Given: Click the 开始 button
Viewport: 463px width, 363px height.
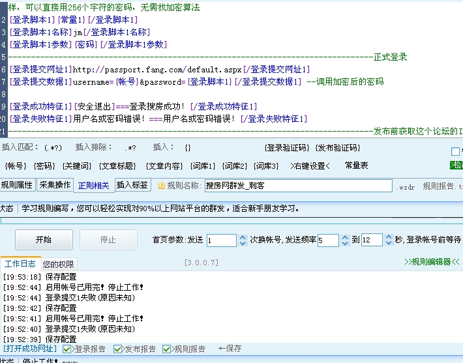Looking at the screenshot, I should [44, 240].
